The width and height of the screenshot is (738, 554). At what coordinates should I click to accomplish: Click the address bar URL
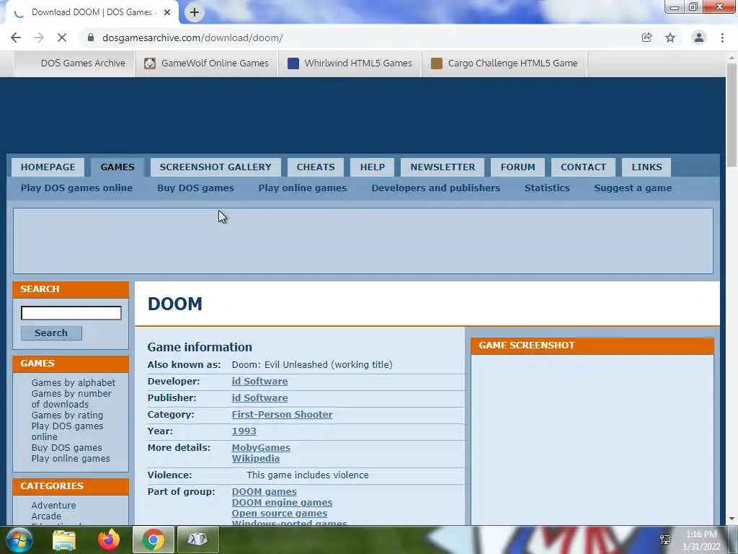coord(192,38)
